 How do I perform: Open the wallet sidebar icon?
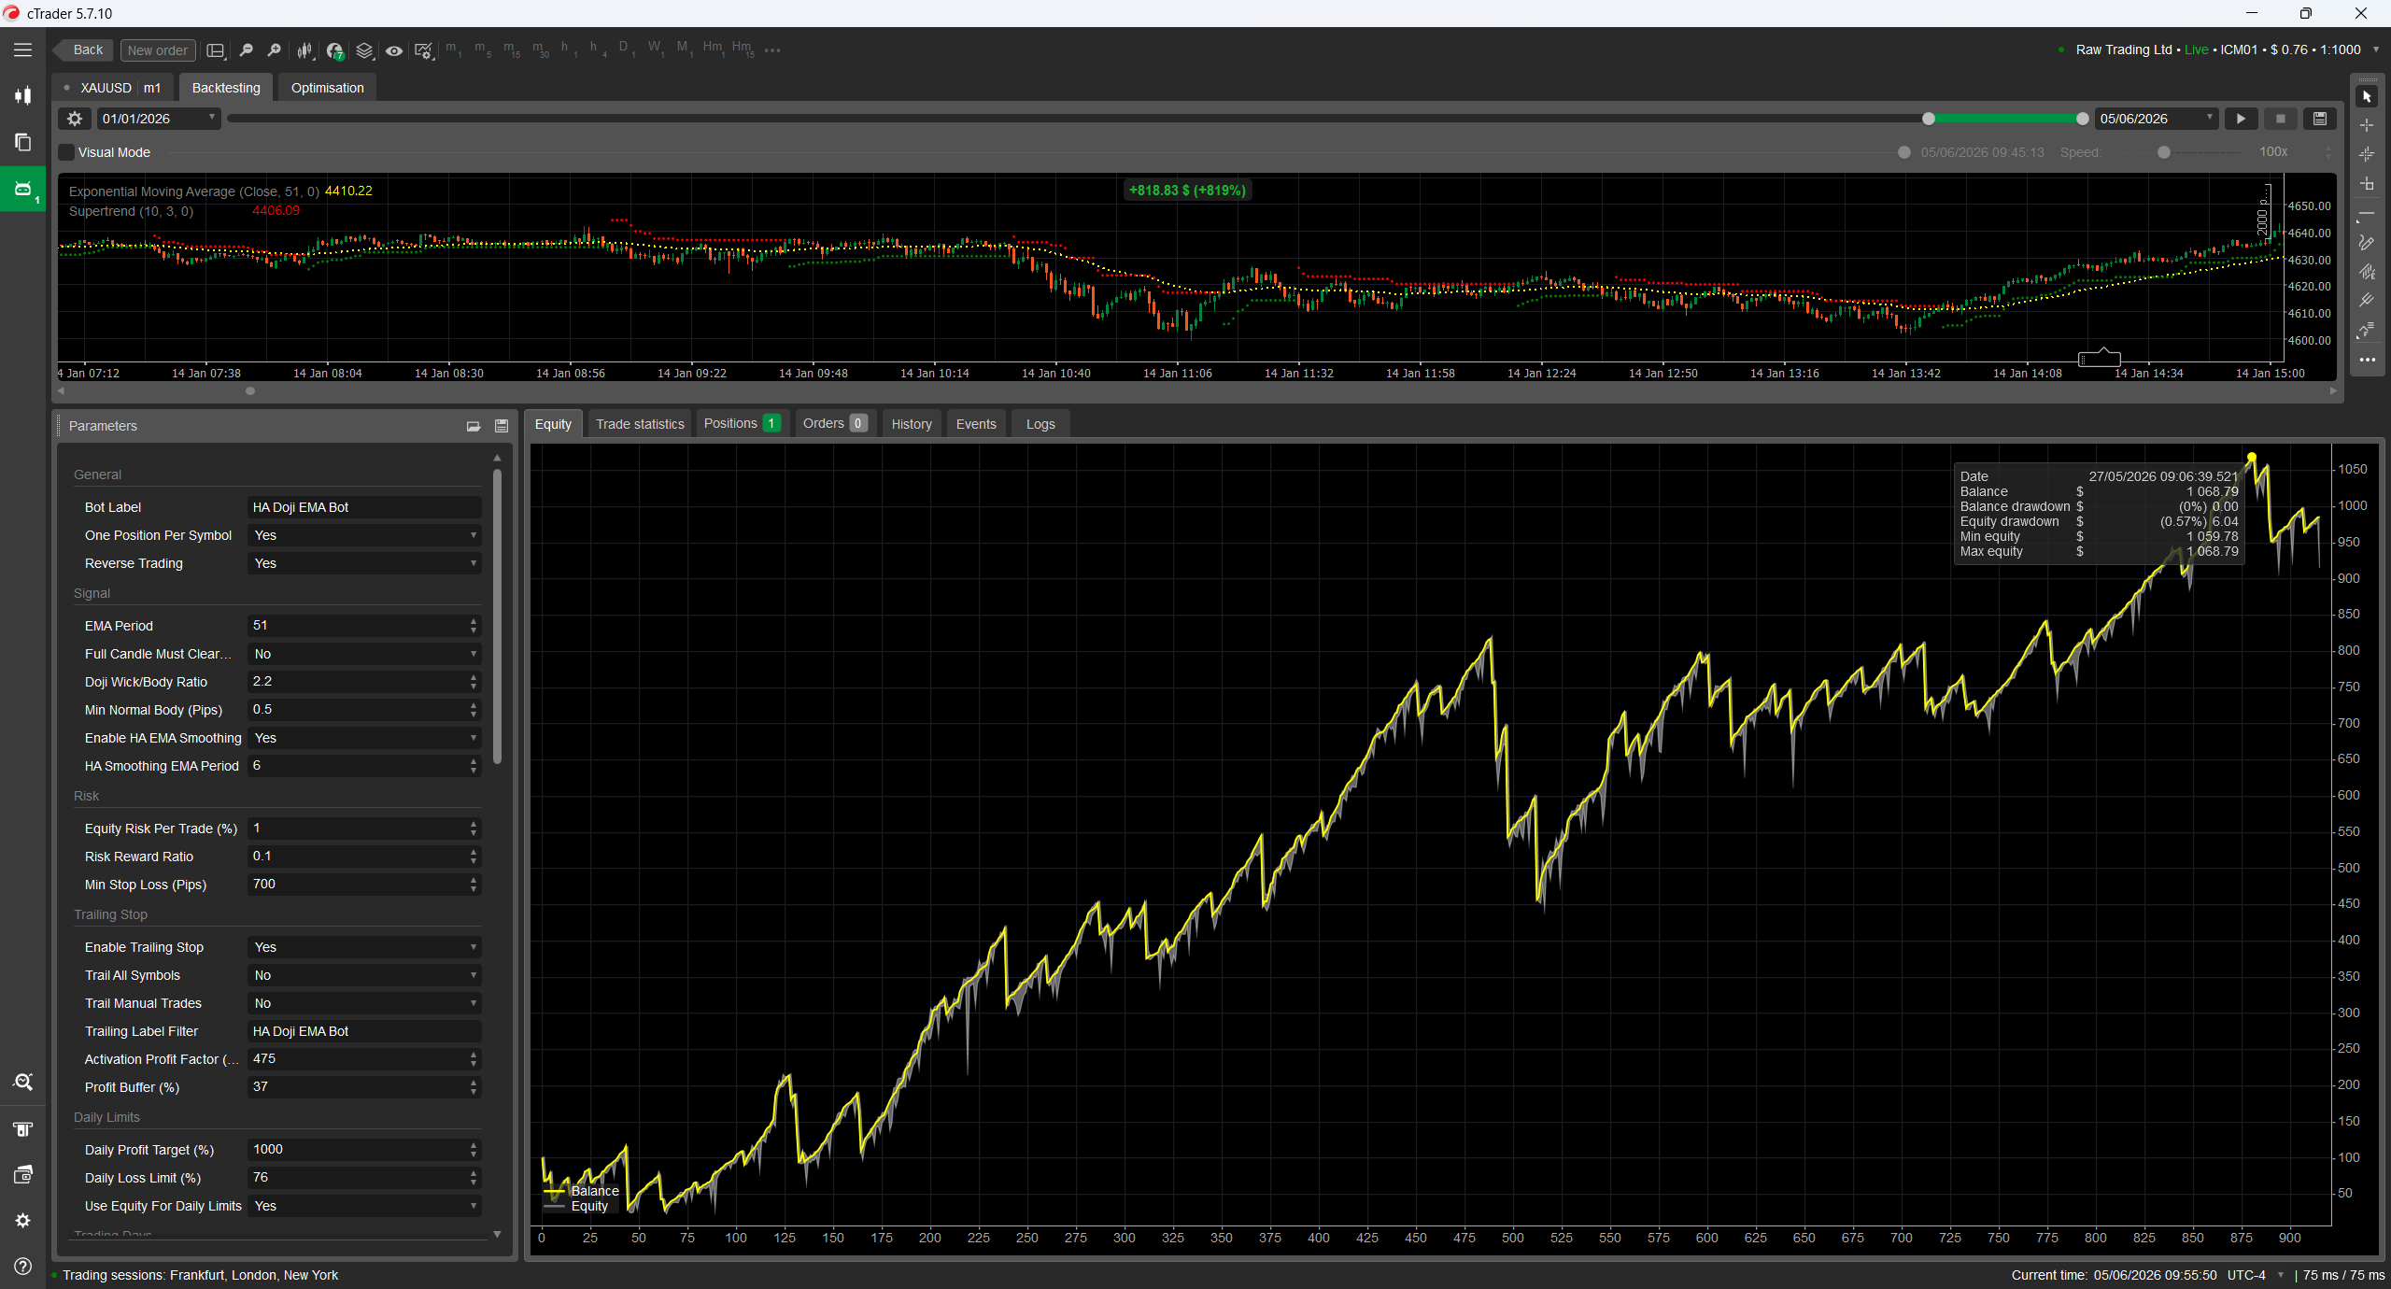(22, 1175)
